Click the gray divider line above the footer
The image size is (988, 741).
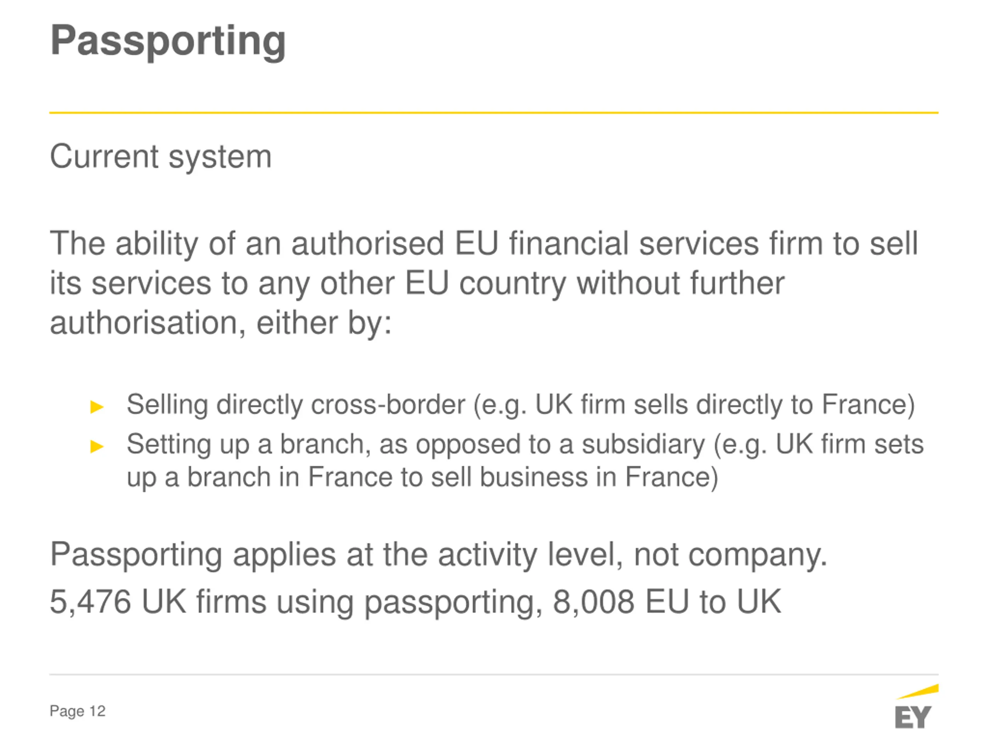coord(494,674)
